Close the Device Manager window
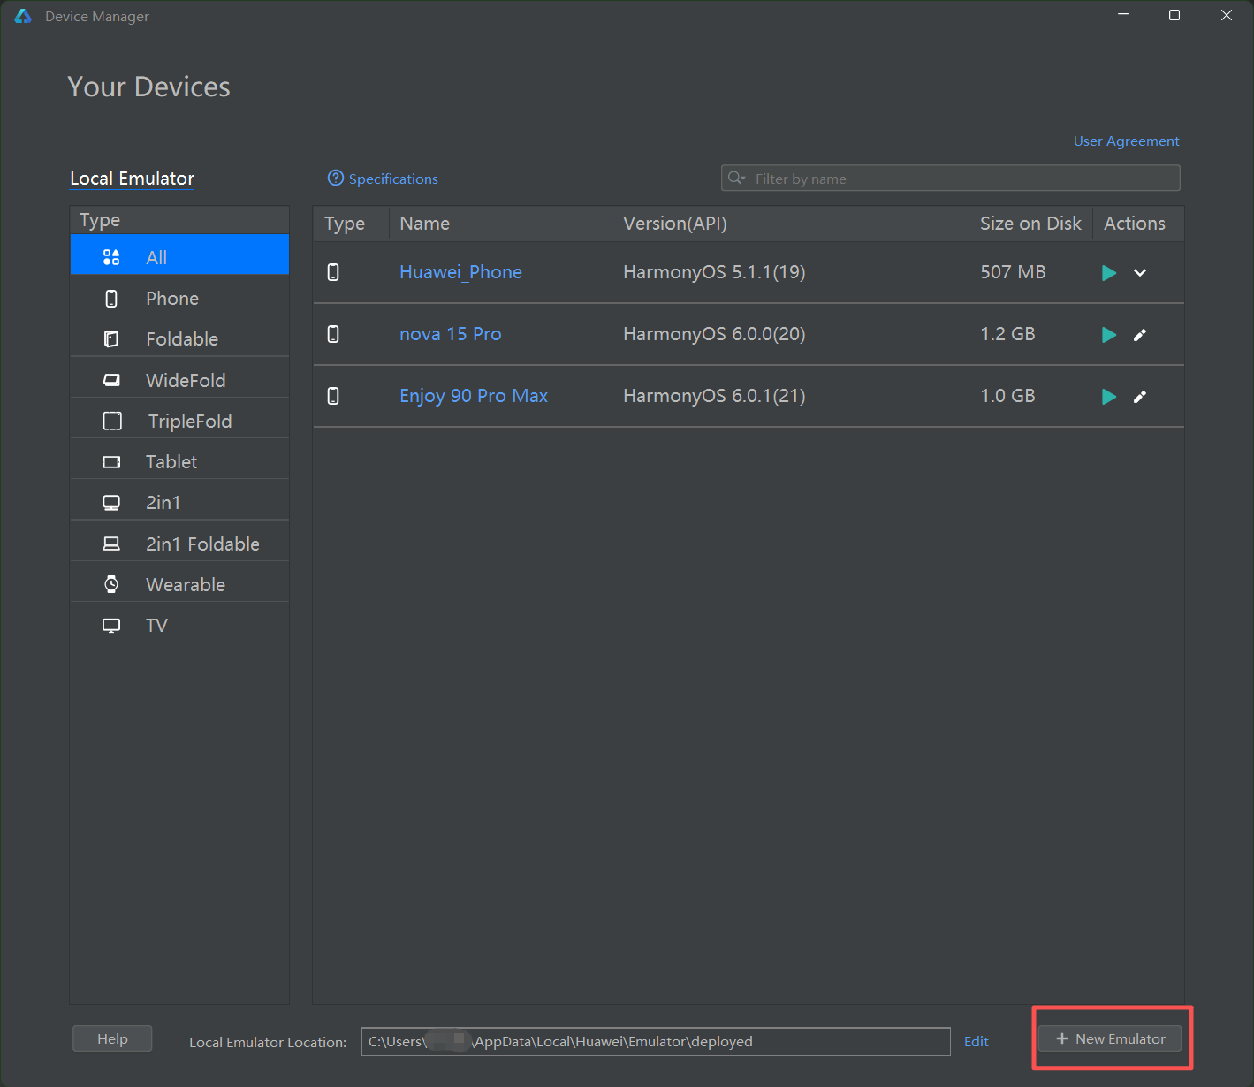The image size is (1254, 1087). [x=1227, y=15]
